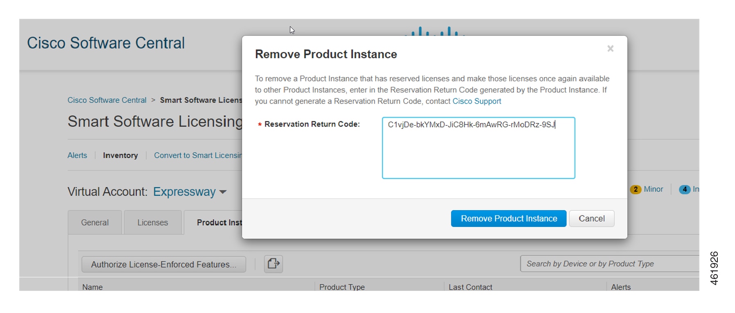The image size is (735, 313).
Task: Open the Cisco Software Central breadcrumb link
Action: coord(107,100)
